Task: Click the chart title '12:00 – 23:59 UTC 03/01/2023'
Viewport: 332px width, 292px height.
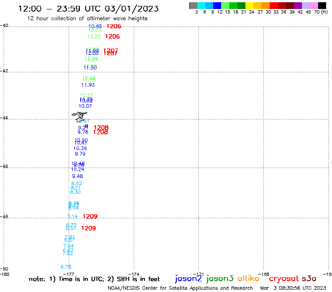Action: click(88, 9)
